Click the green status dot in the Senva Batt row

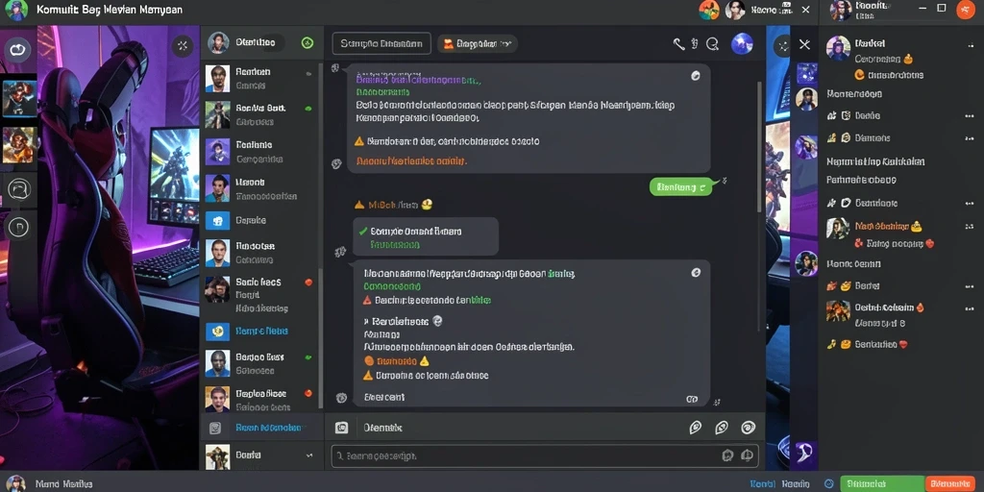point(308,108)
